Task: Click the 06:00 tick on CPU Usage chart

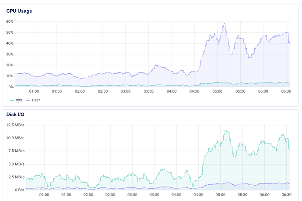Action: [x=263, y=91]
